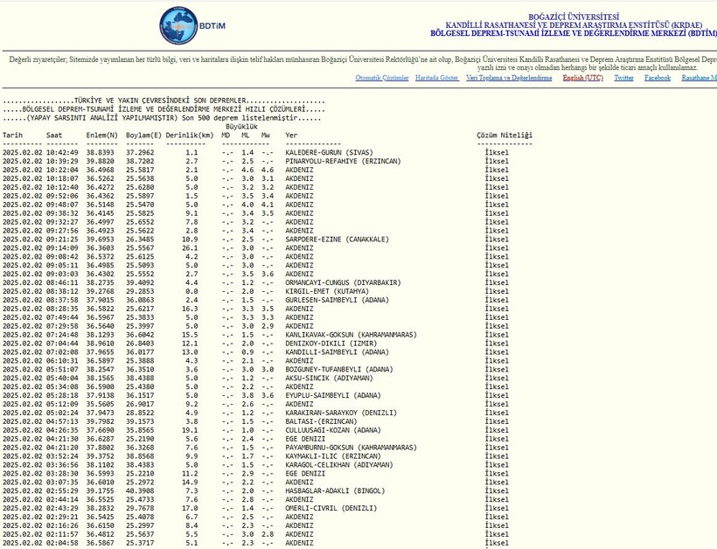
Task: Click the Enlem(N) column header
Action: (102, 136)
